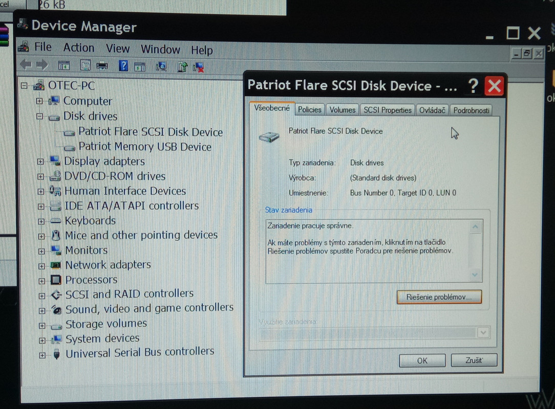Click OK in the properties dialog
Viewport: 555px width, 409px height.
coord(422,360)
